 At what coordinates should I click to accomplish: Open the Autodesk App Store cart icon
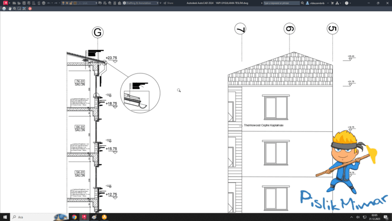pyautogui.click(x=333, y=3)
